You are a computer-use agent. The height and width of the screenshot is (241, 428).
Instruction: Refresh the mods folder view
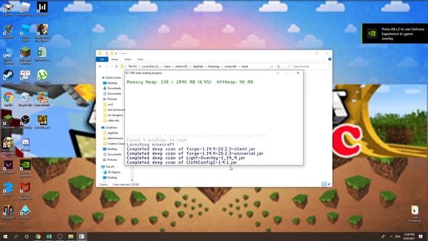[278, 66]
